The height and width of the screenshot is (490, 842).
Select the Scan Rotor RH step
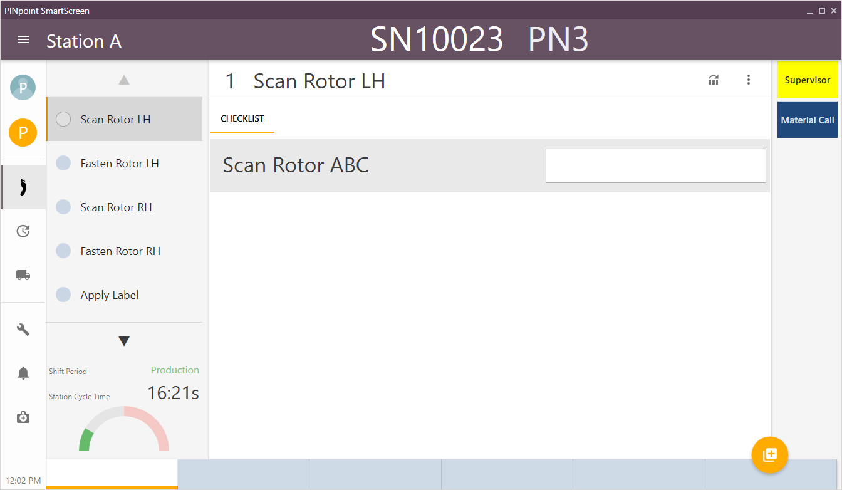124,207
